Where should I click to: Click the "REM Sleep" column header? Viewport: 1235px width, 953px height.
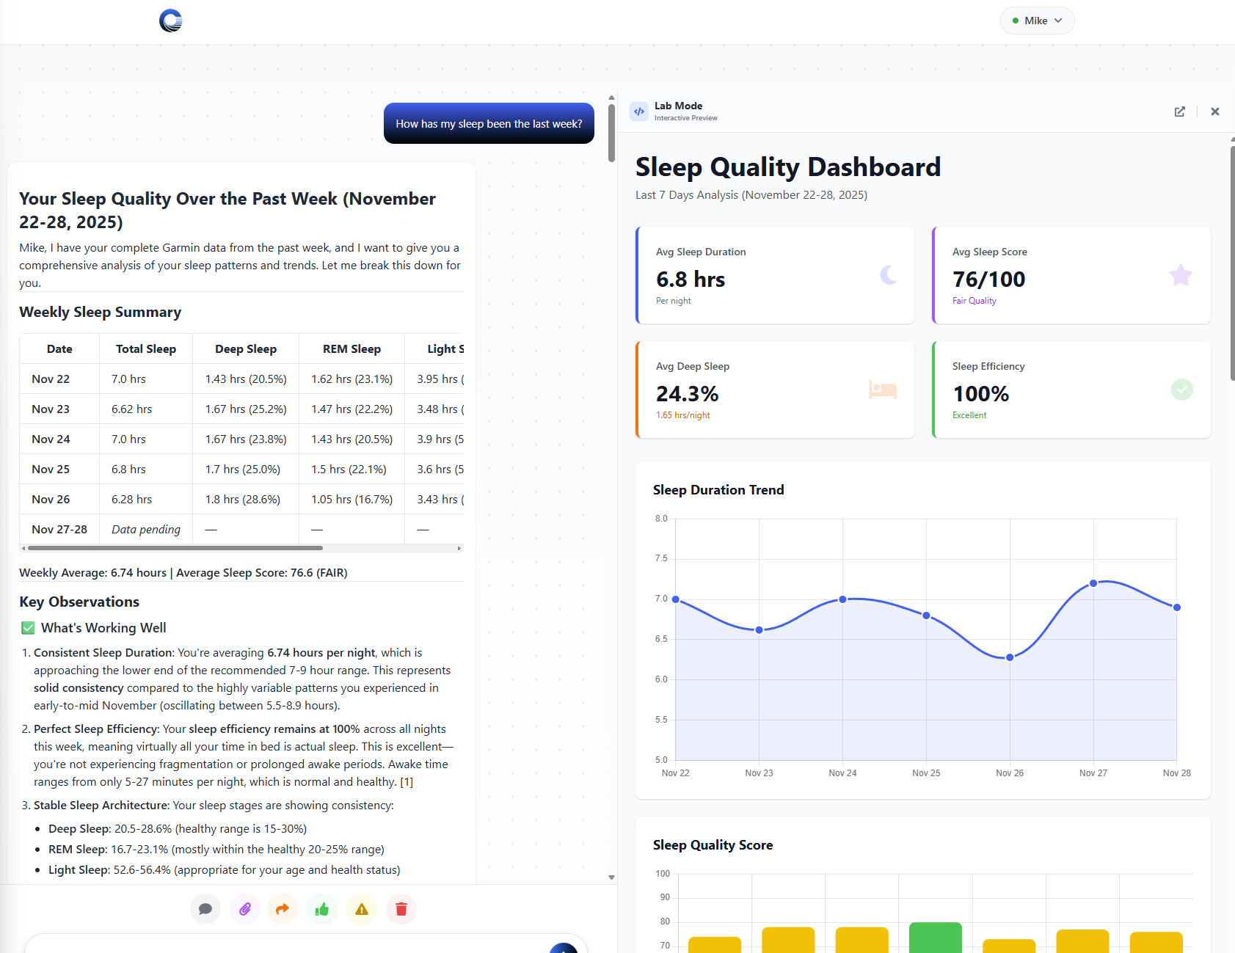point(352,349)
